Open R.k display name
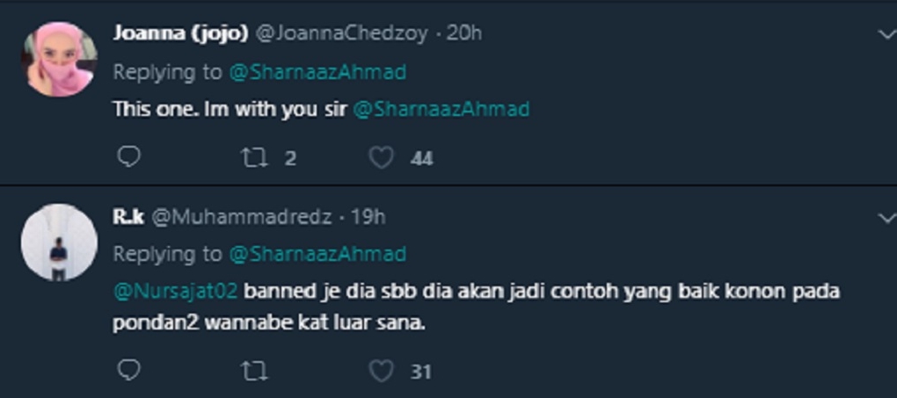This screenshot has width=897, height=398. coord(128,217)
